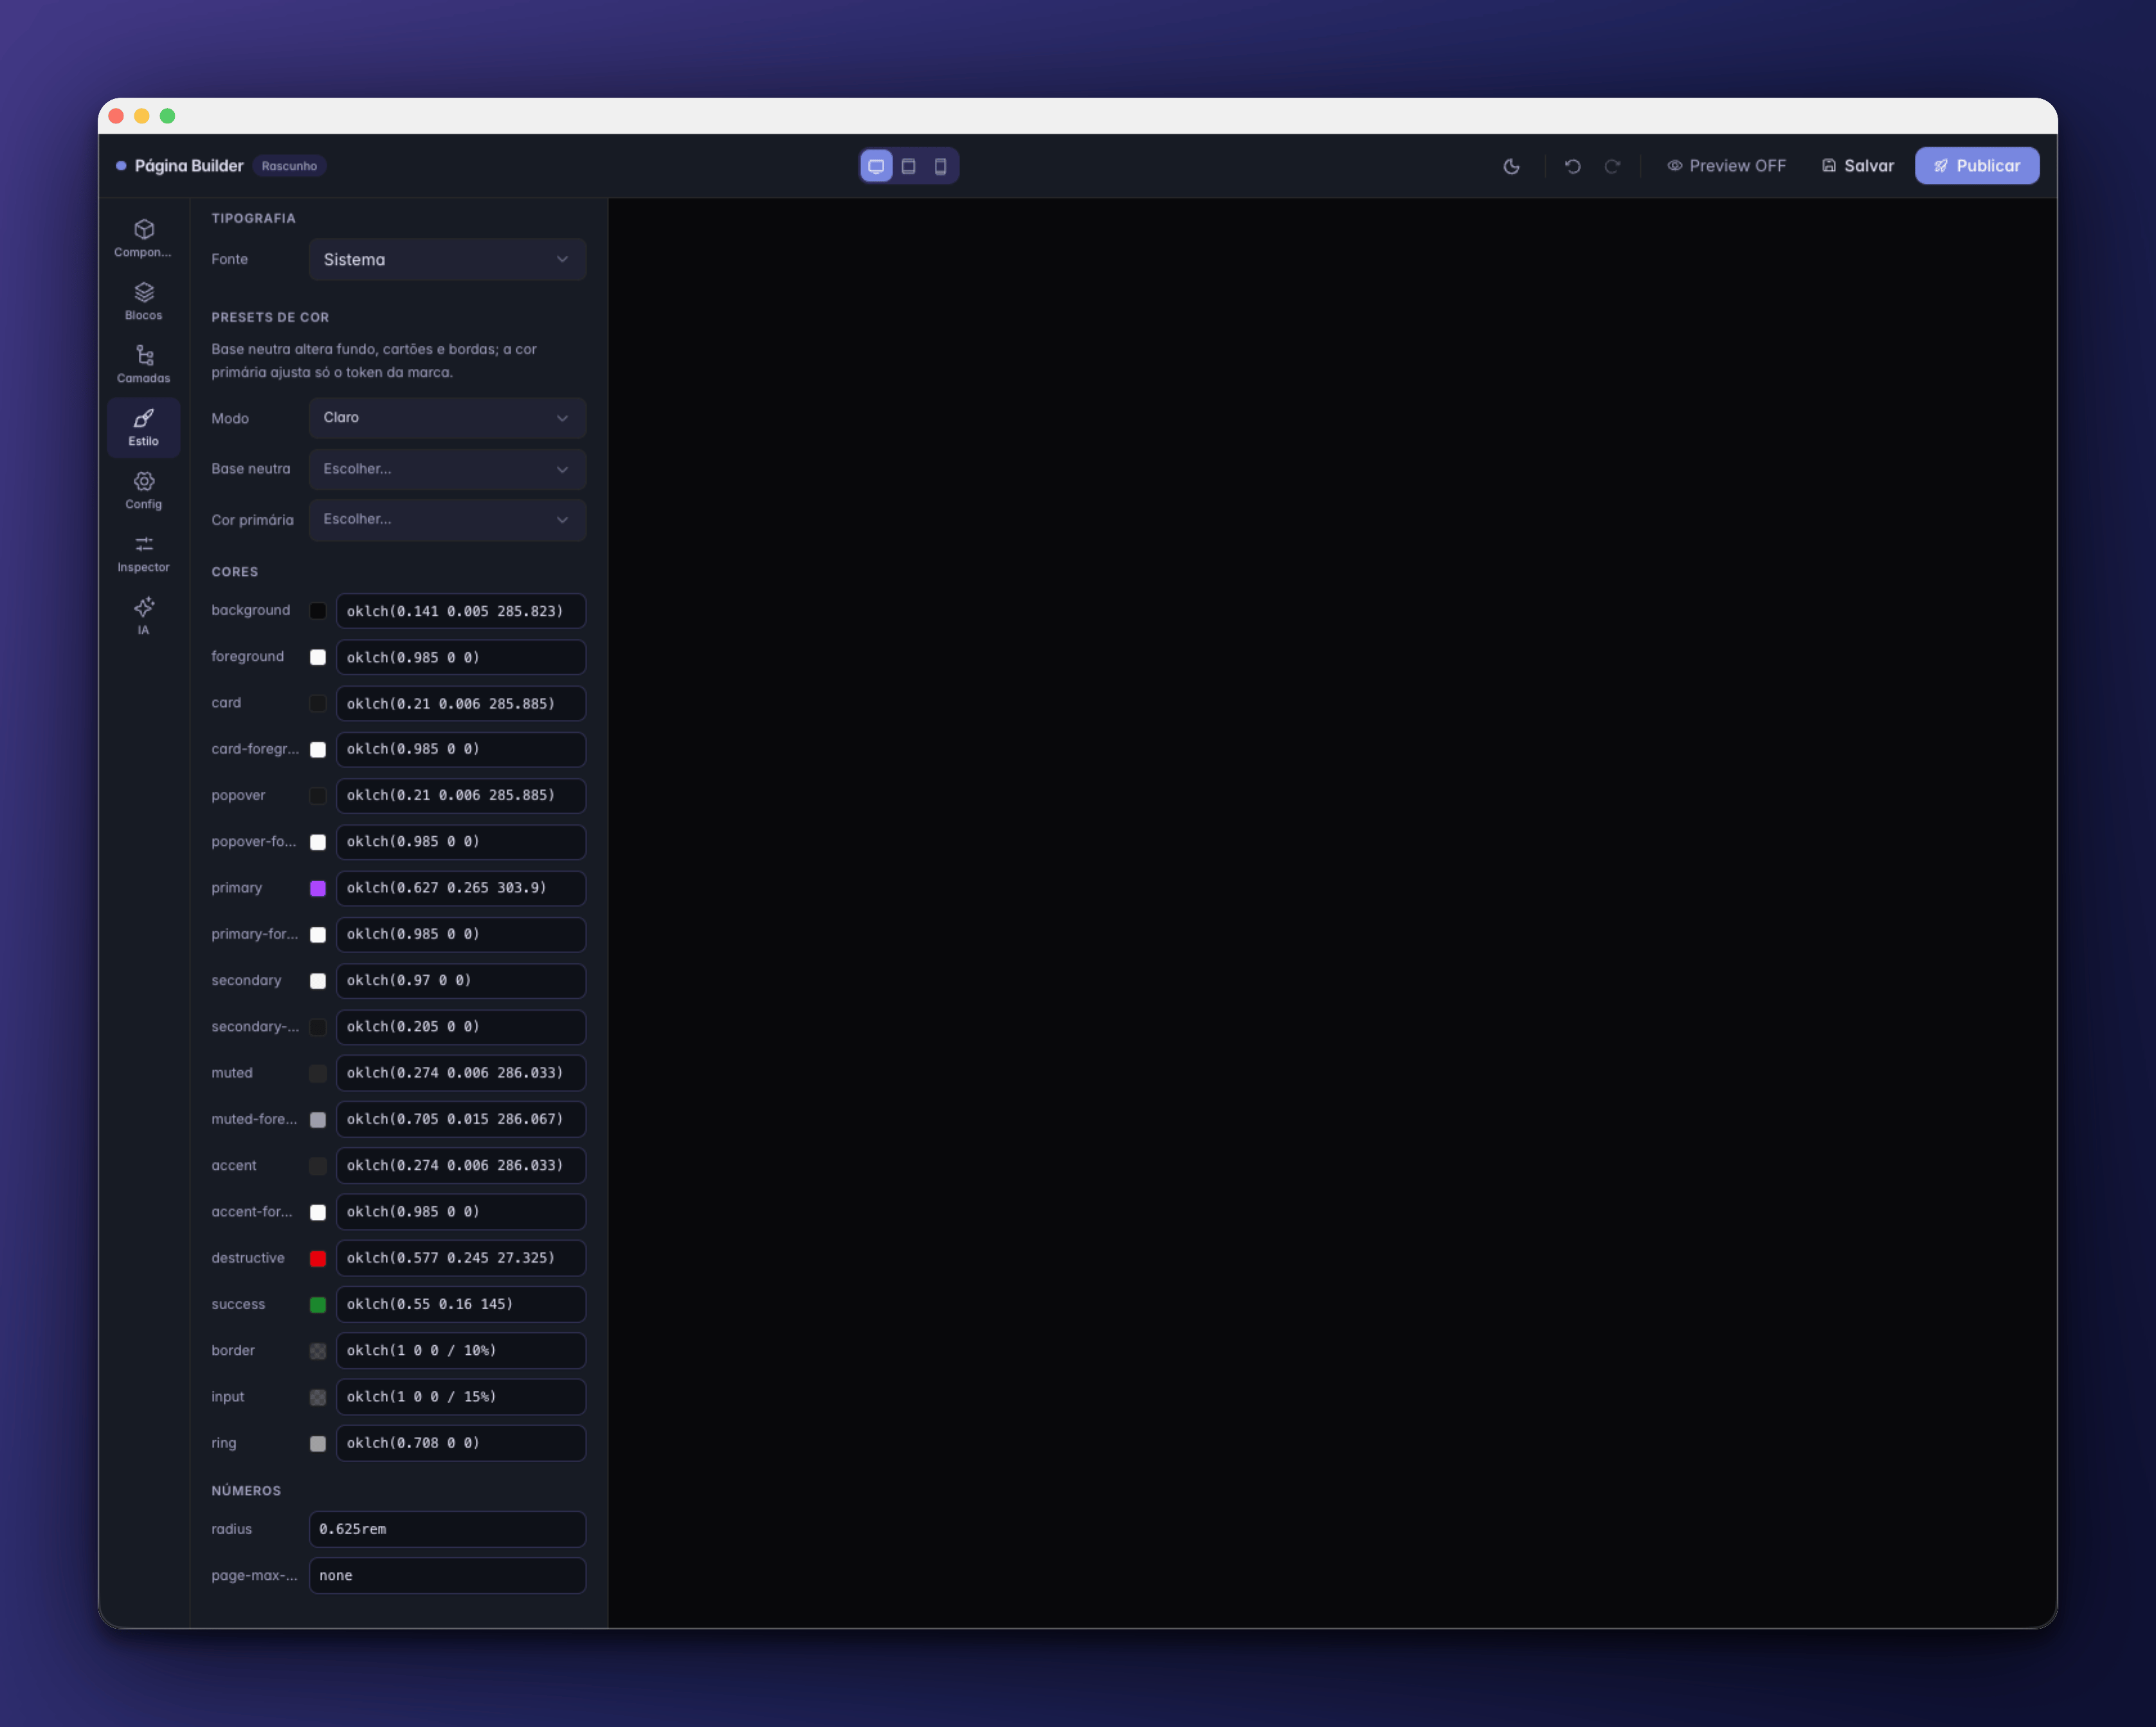Screen dimensions: 2156x1727
Task: Edit the foreground oklch value field
Action: click(461, 657)
